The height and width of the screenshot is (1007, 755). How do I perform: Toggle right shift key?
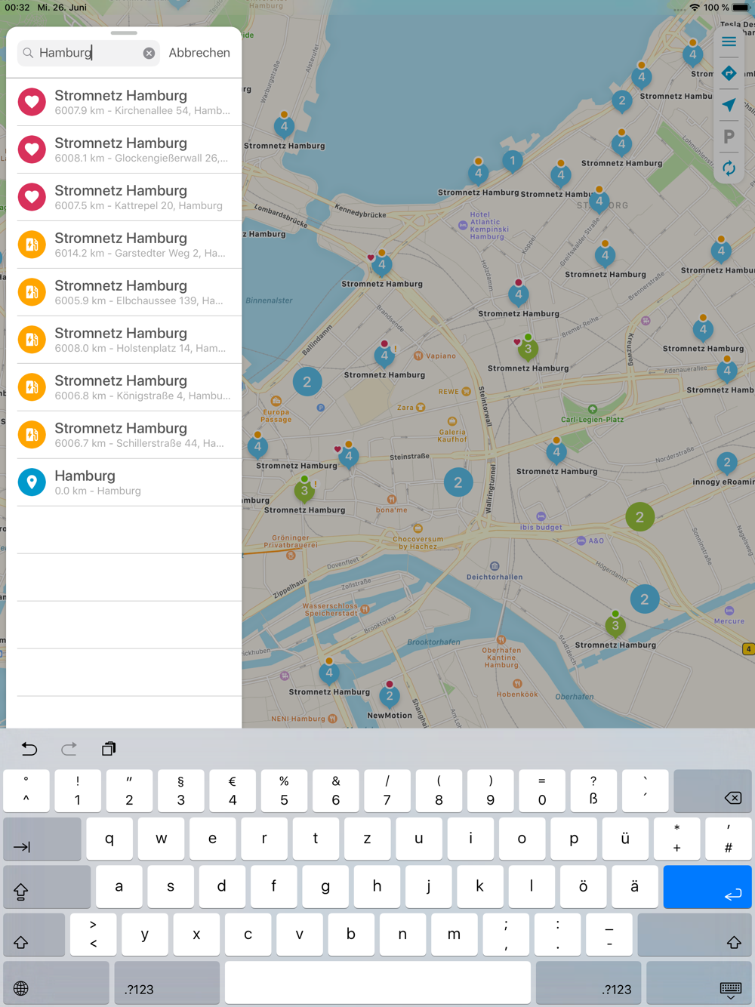pyautogui.click(x=695, y=935)
